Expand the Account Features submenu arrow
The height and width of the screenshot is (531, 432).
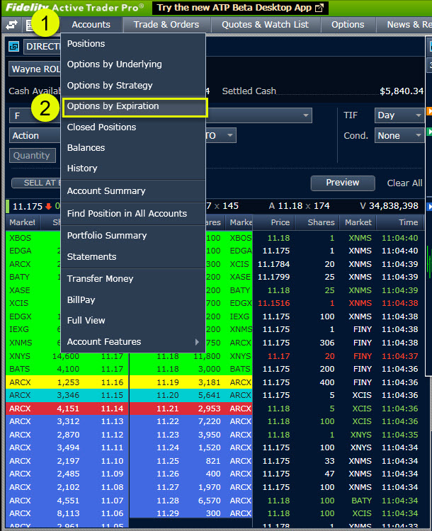click(x=197, y=342)
